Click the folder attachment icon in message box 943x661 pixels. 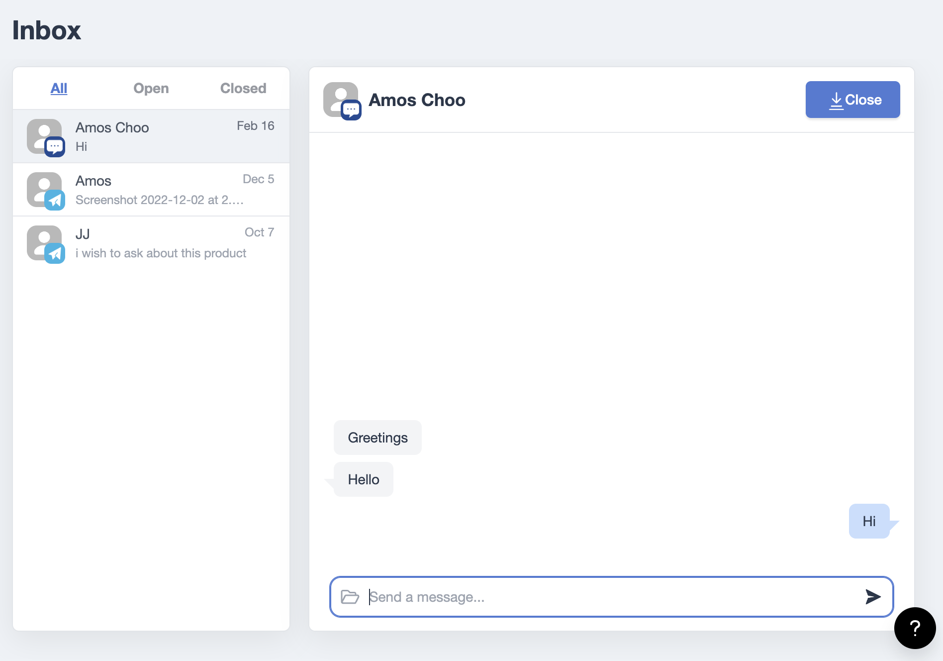point(350,597)
